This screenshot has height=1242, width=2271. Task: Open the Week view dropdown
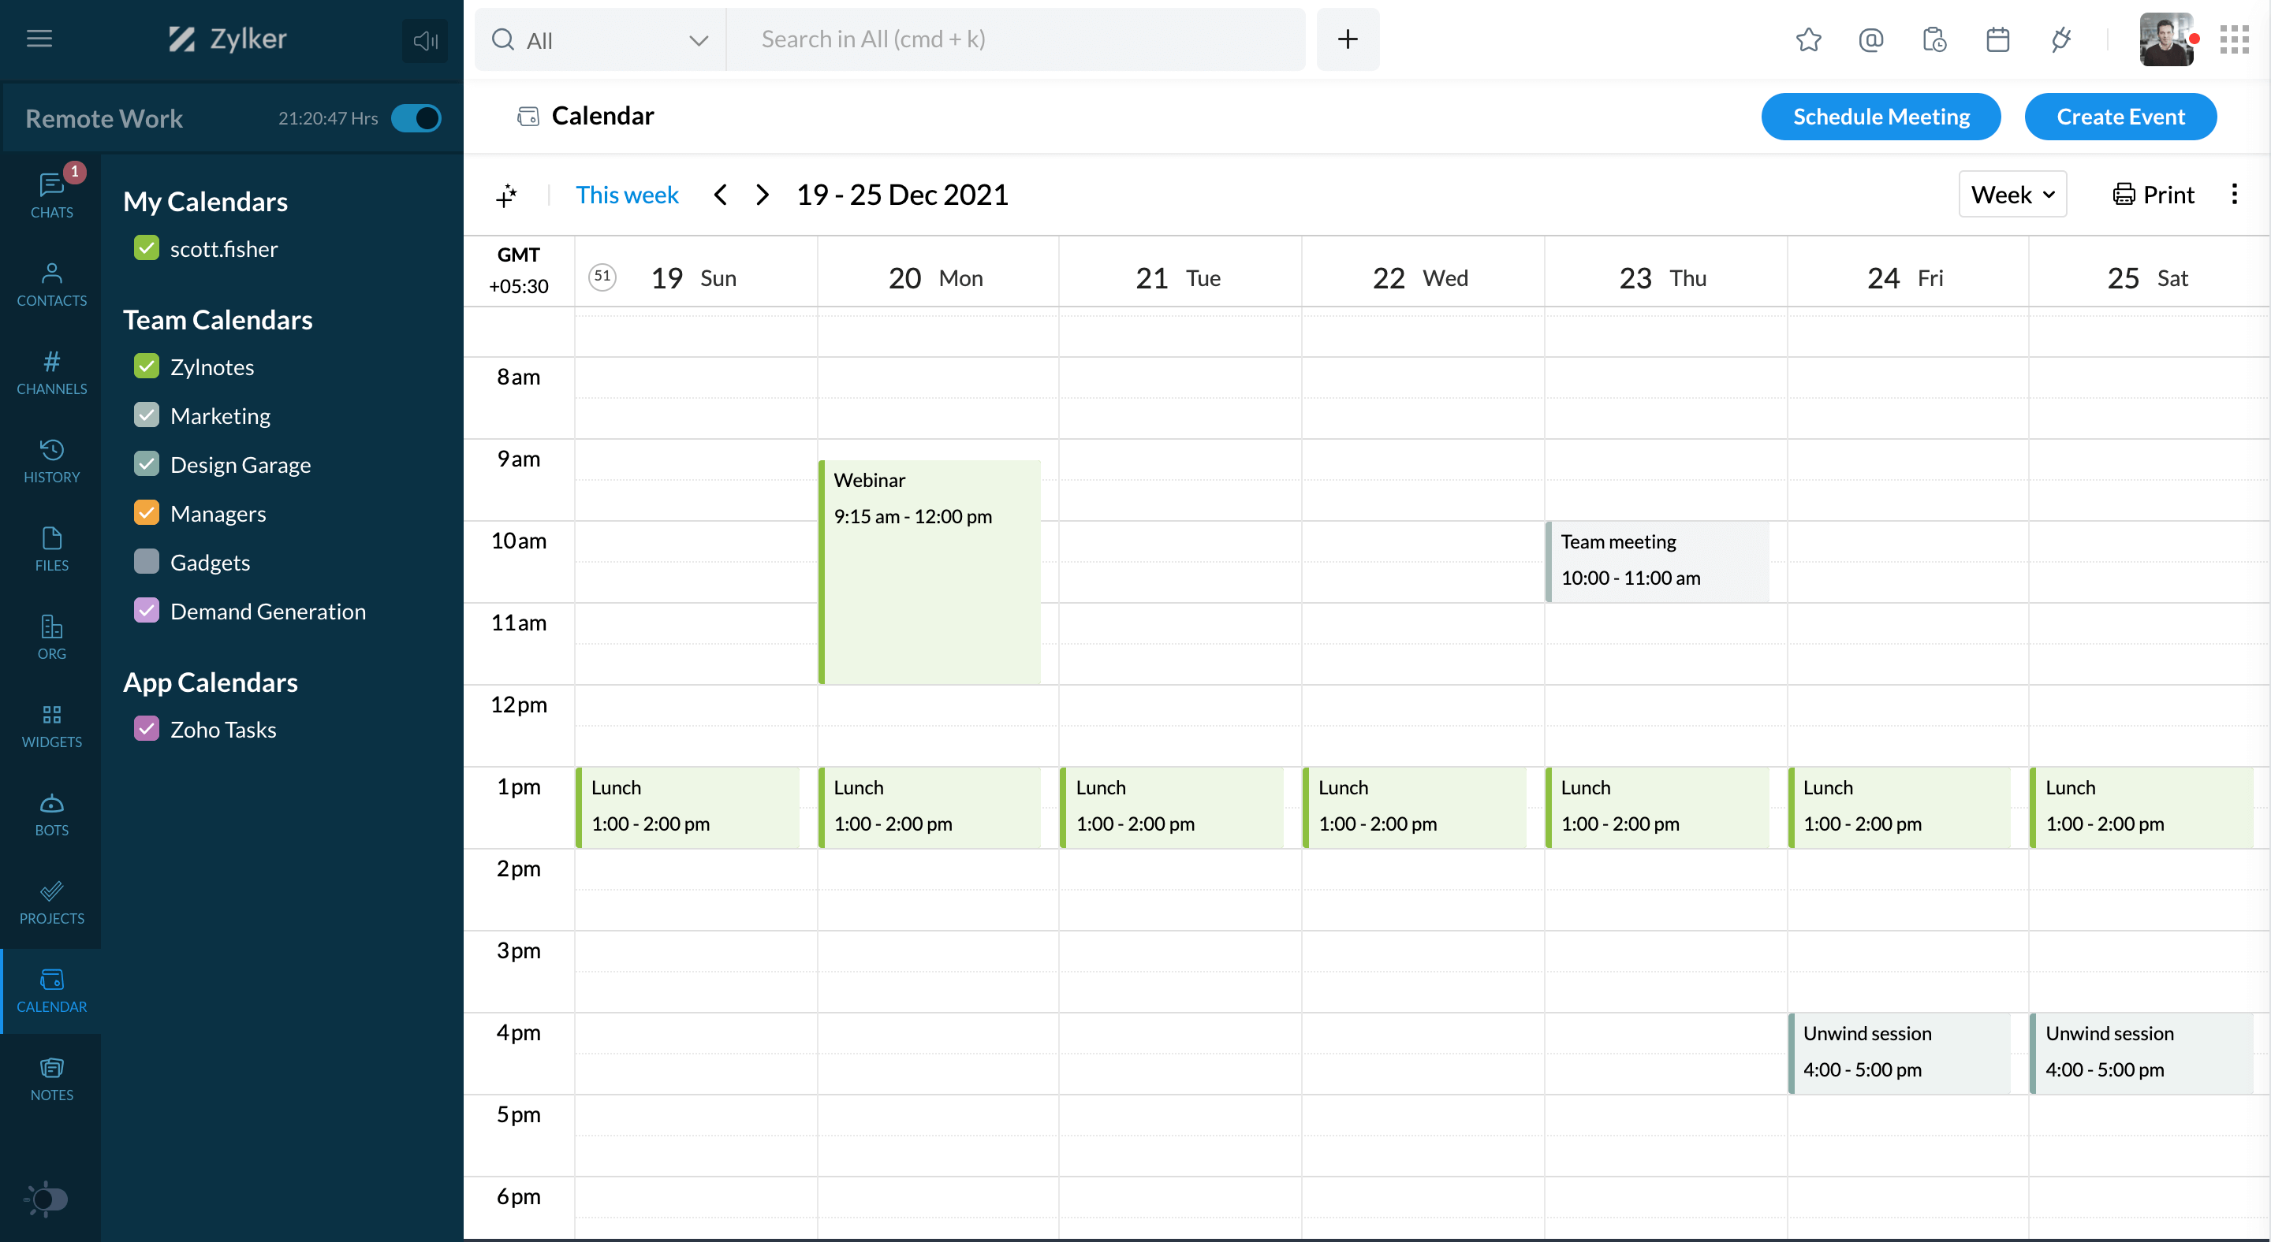pyautogui.click(x=2012, y=194)
